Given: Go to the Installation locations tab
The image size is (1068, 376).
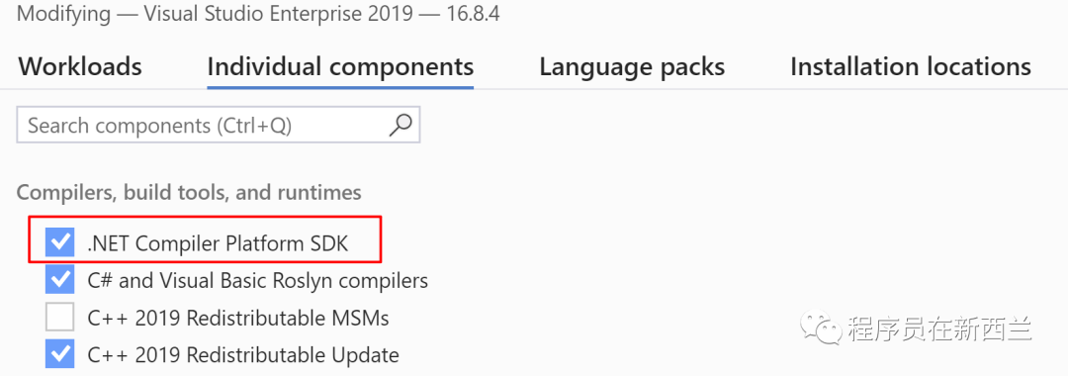Looking at the screenshot, I should click(x=910, y=66).
